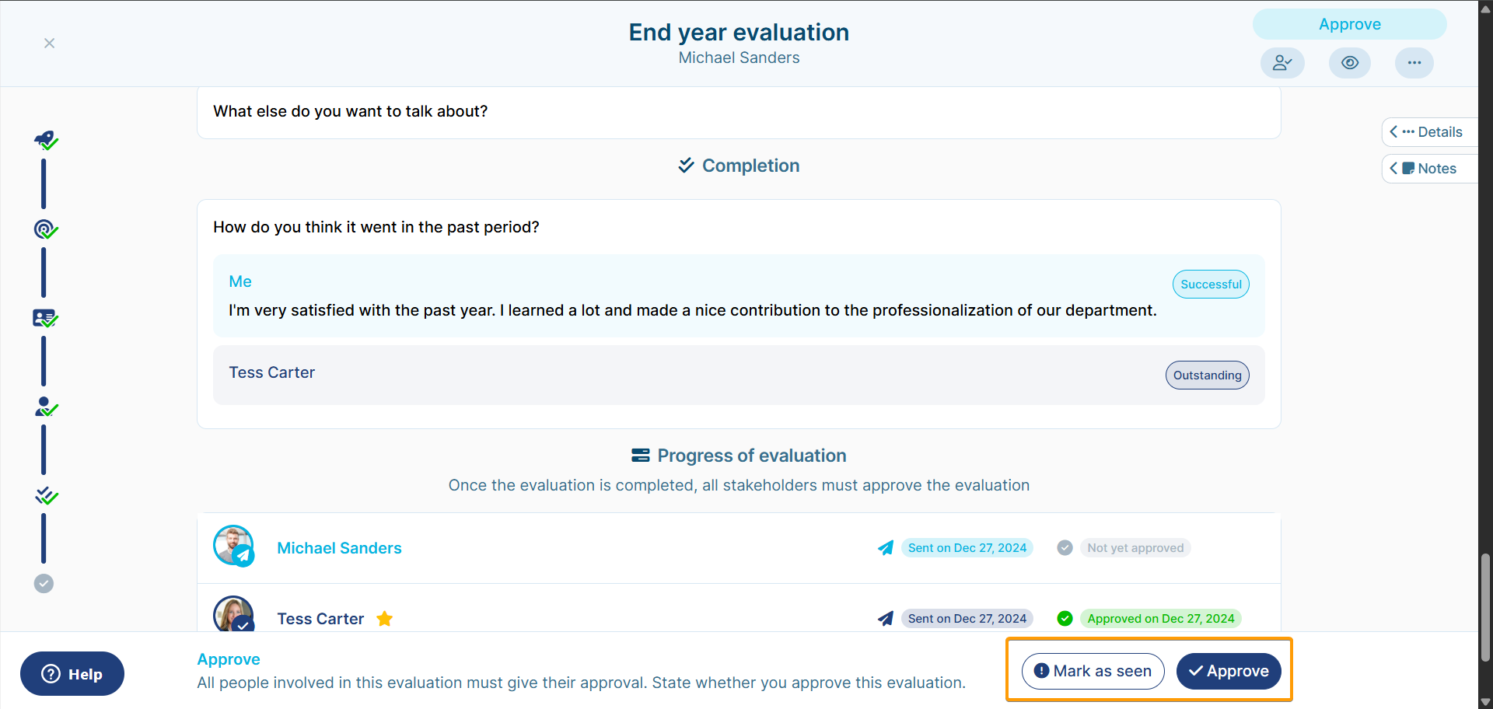
Task: Toggle the eye preview icon
Action: click(x=1349, y=63)
